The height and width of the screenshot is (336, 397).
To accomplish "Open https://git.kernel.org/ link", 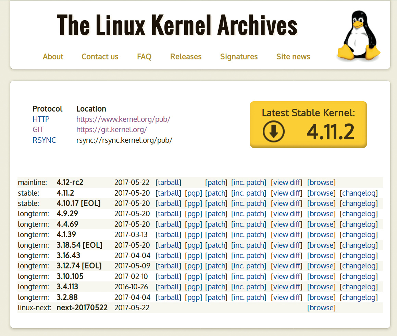I will coord(112,130).
